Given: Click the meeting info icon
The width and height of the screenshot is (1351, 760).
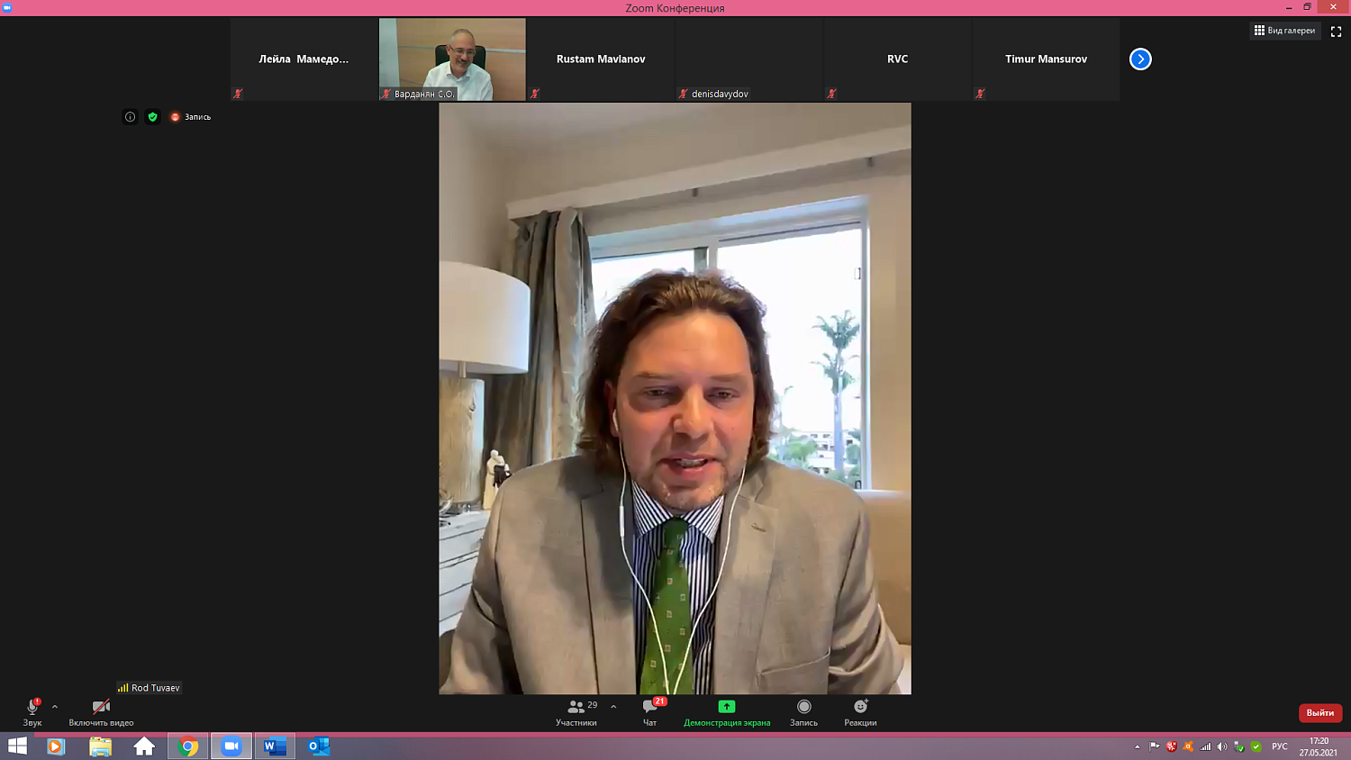Looking at the screenshot, I should (130, 117).
